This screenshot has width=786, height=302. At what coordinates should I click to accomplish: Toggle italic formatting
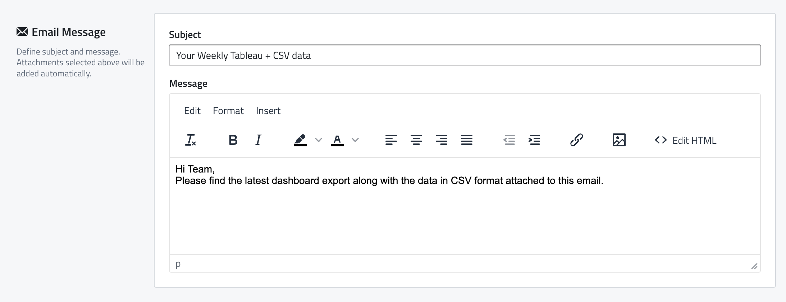(258, 140)
